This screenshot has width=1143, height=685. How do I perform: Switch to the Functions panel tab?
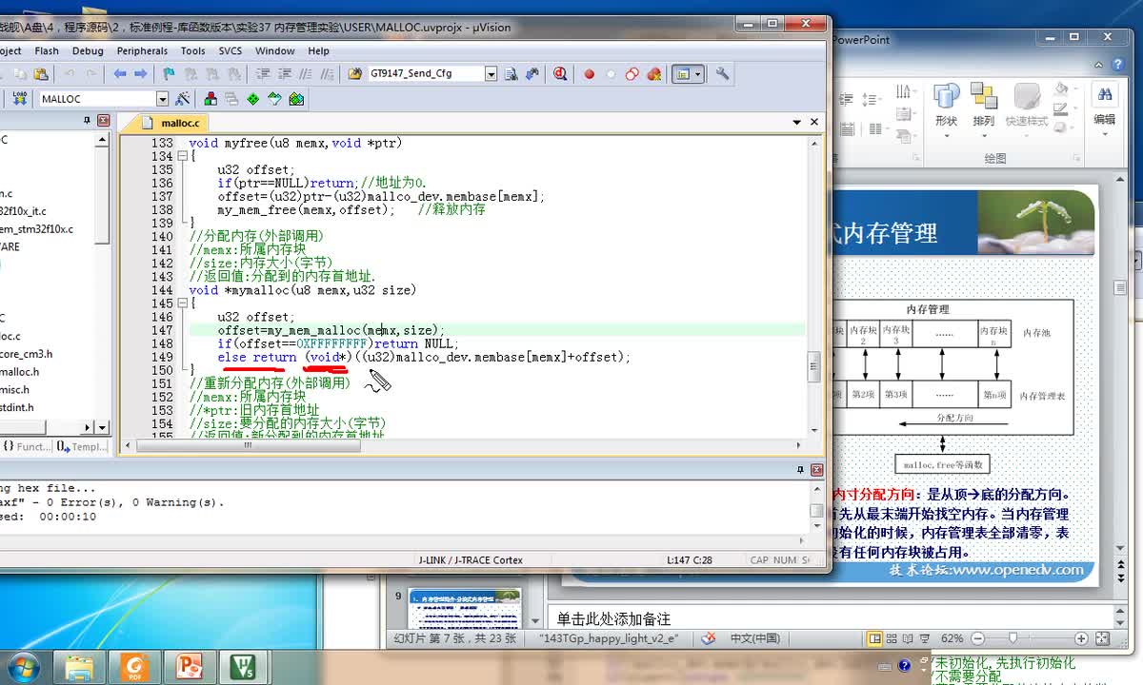click(x=26, y=446)
